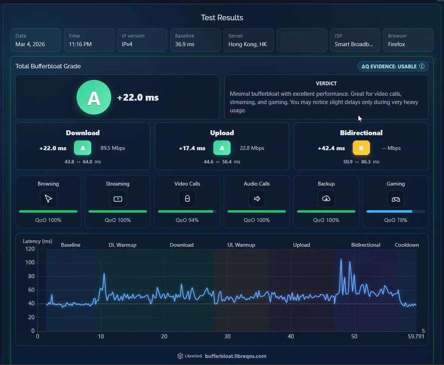
Task: Click the Gaming controller icon
Action: tap(396, 199)
